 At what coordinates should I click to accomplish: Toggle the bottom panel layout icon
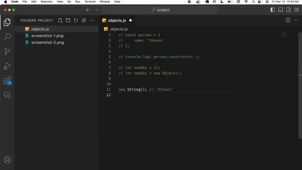tap(281, 10)
